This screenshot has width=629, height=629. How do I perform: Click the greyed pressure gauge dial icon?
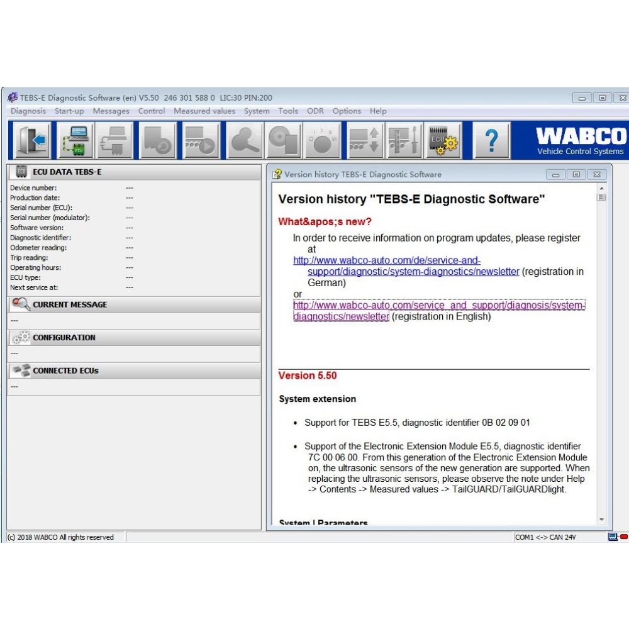[323, 140]
